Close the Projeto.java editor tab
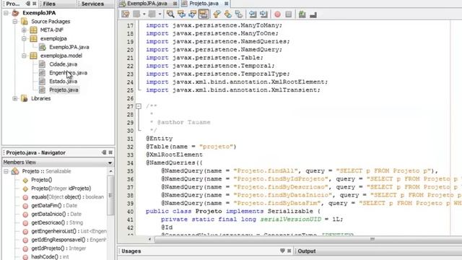Viewport: 462px width, 260px height. pos(226,4)
